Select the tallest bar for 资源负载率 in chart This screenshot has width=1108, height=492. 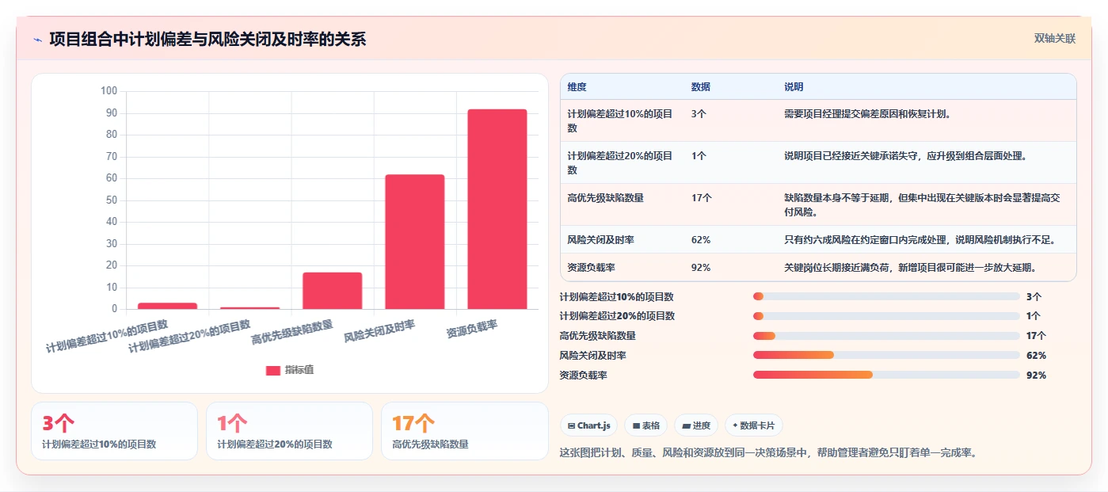[x=497, y=209]
